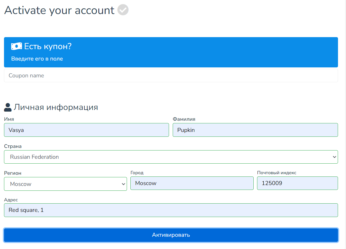The height and width of the screenshot is (249, 346).
Task: Click the user icon beside Личная информация
Action: point(8,107)
